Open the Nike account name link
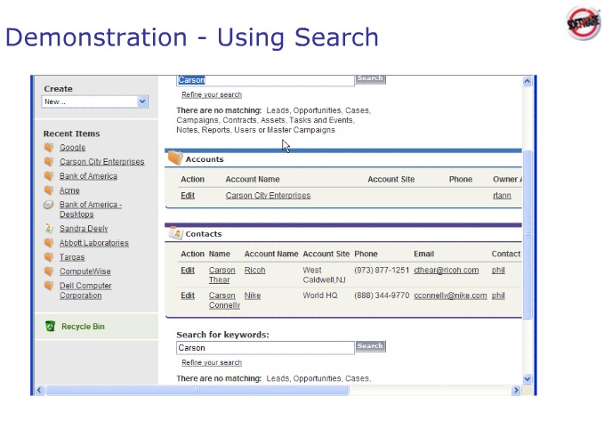This screenshot has height=421, width=604. tap(253, 296)
